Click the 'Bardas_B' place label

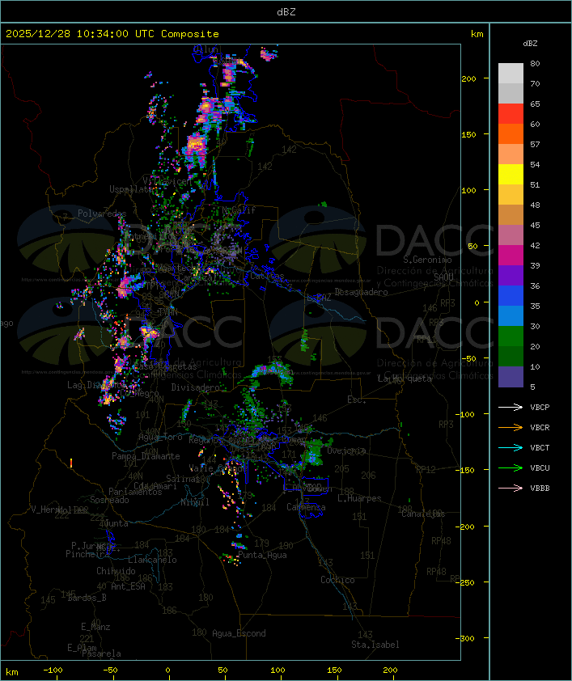click(x=87, y=598)
